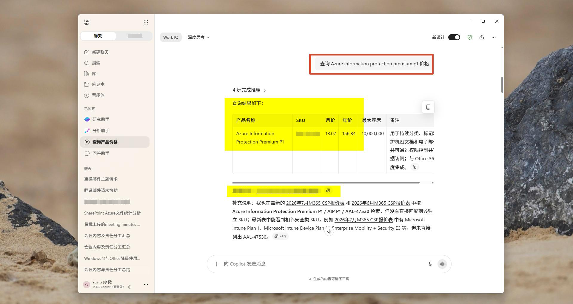The width and height of the screenshot is (573, 304).
Task: Open second 2026年7月M365 CSP报价表 link
Action: pos(363,220)
